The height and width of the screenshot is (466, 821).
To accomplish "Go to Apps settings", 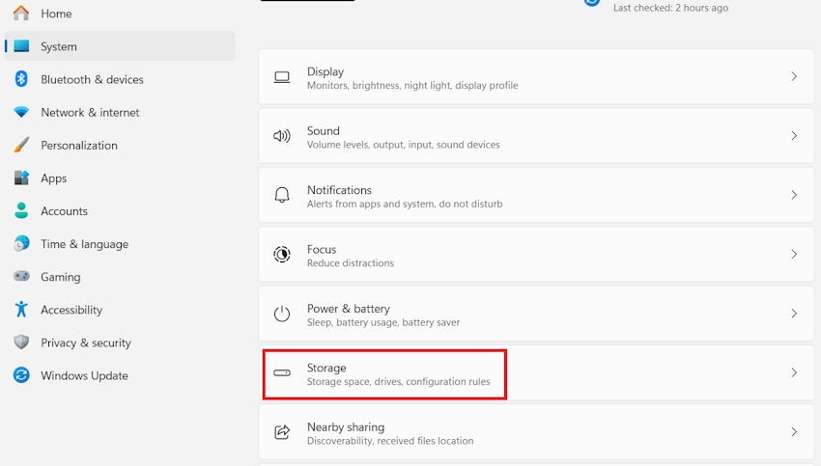I will [54, 178].
